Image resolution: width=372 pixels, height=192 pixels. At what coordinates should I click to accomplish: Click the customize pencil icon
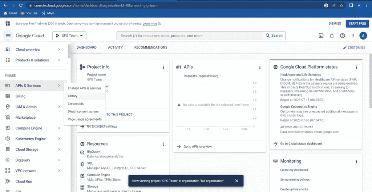[345, 48]
